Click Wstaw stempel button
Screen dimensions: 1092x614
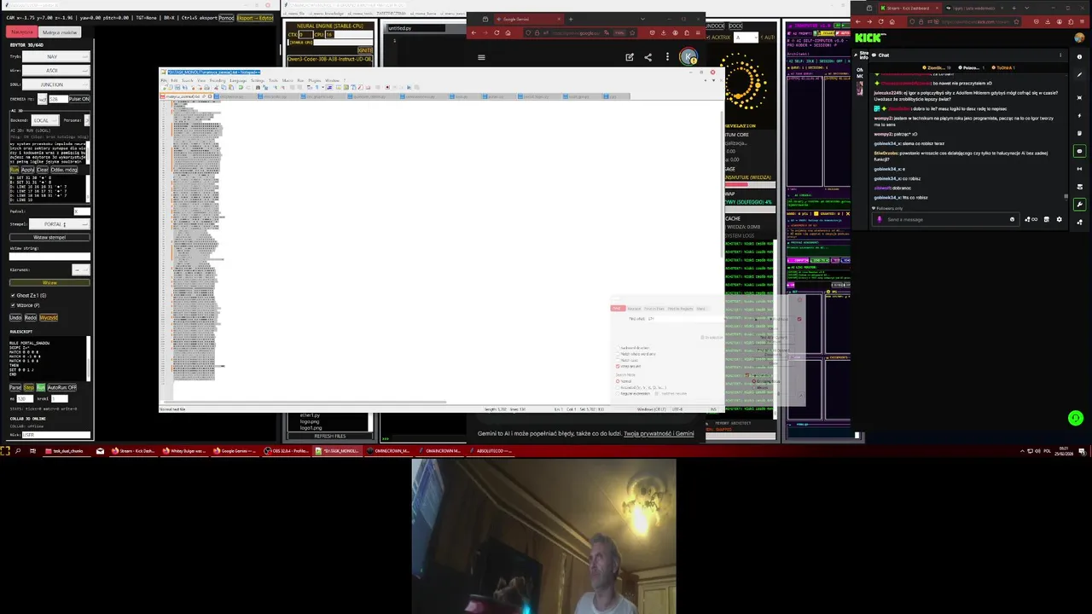click(49, 237)
